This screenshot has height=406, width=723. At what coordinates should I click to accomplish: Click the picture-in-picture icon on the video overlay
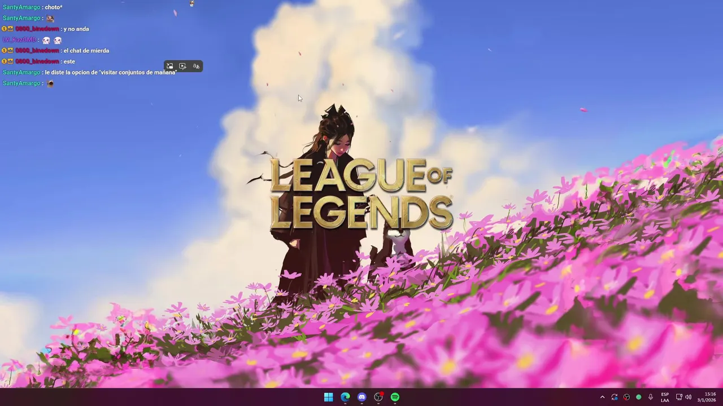pos(169,66)
